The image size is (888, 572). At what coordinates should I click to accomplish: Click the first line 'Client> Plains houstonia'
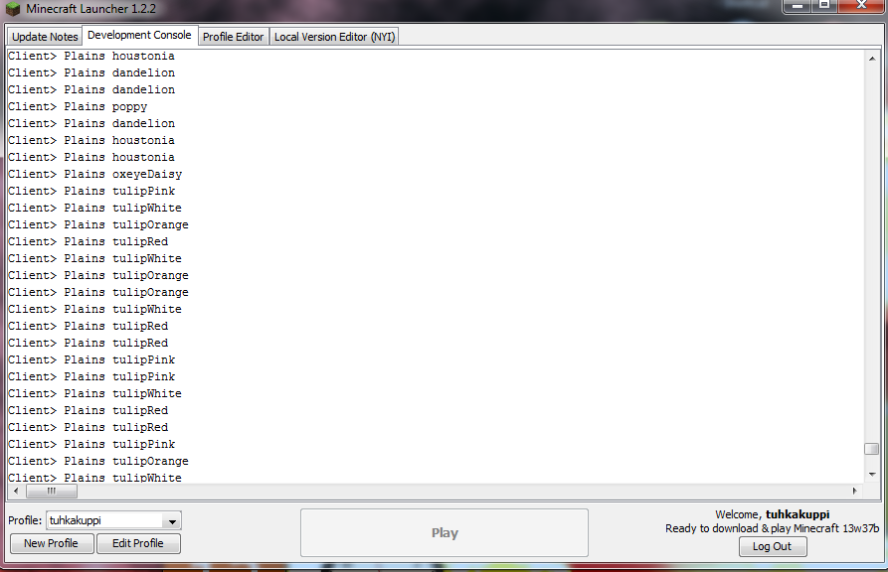[x=91, y=56]
